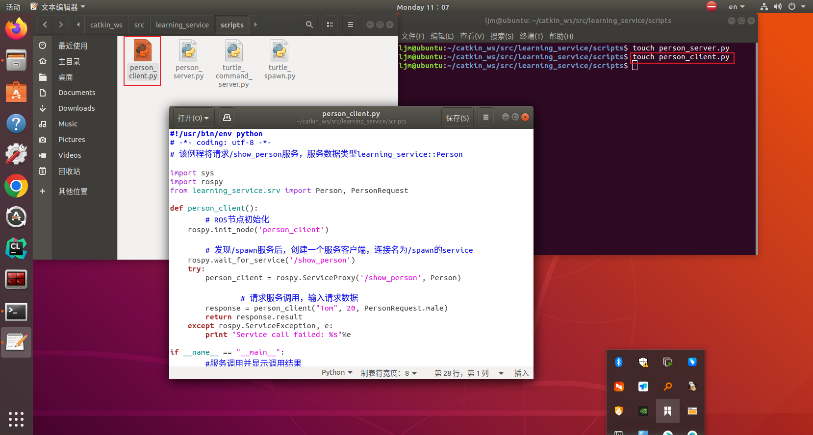Viewport: 813px width, 435px height.
Task: Open the Files app from the dock
Action: 16,60
